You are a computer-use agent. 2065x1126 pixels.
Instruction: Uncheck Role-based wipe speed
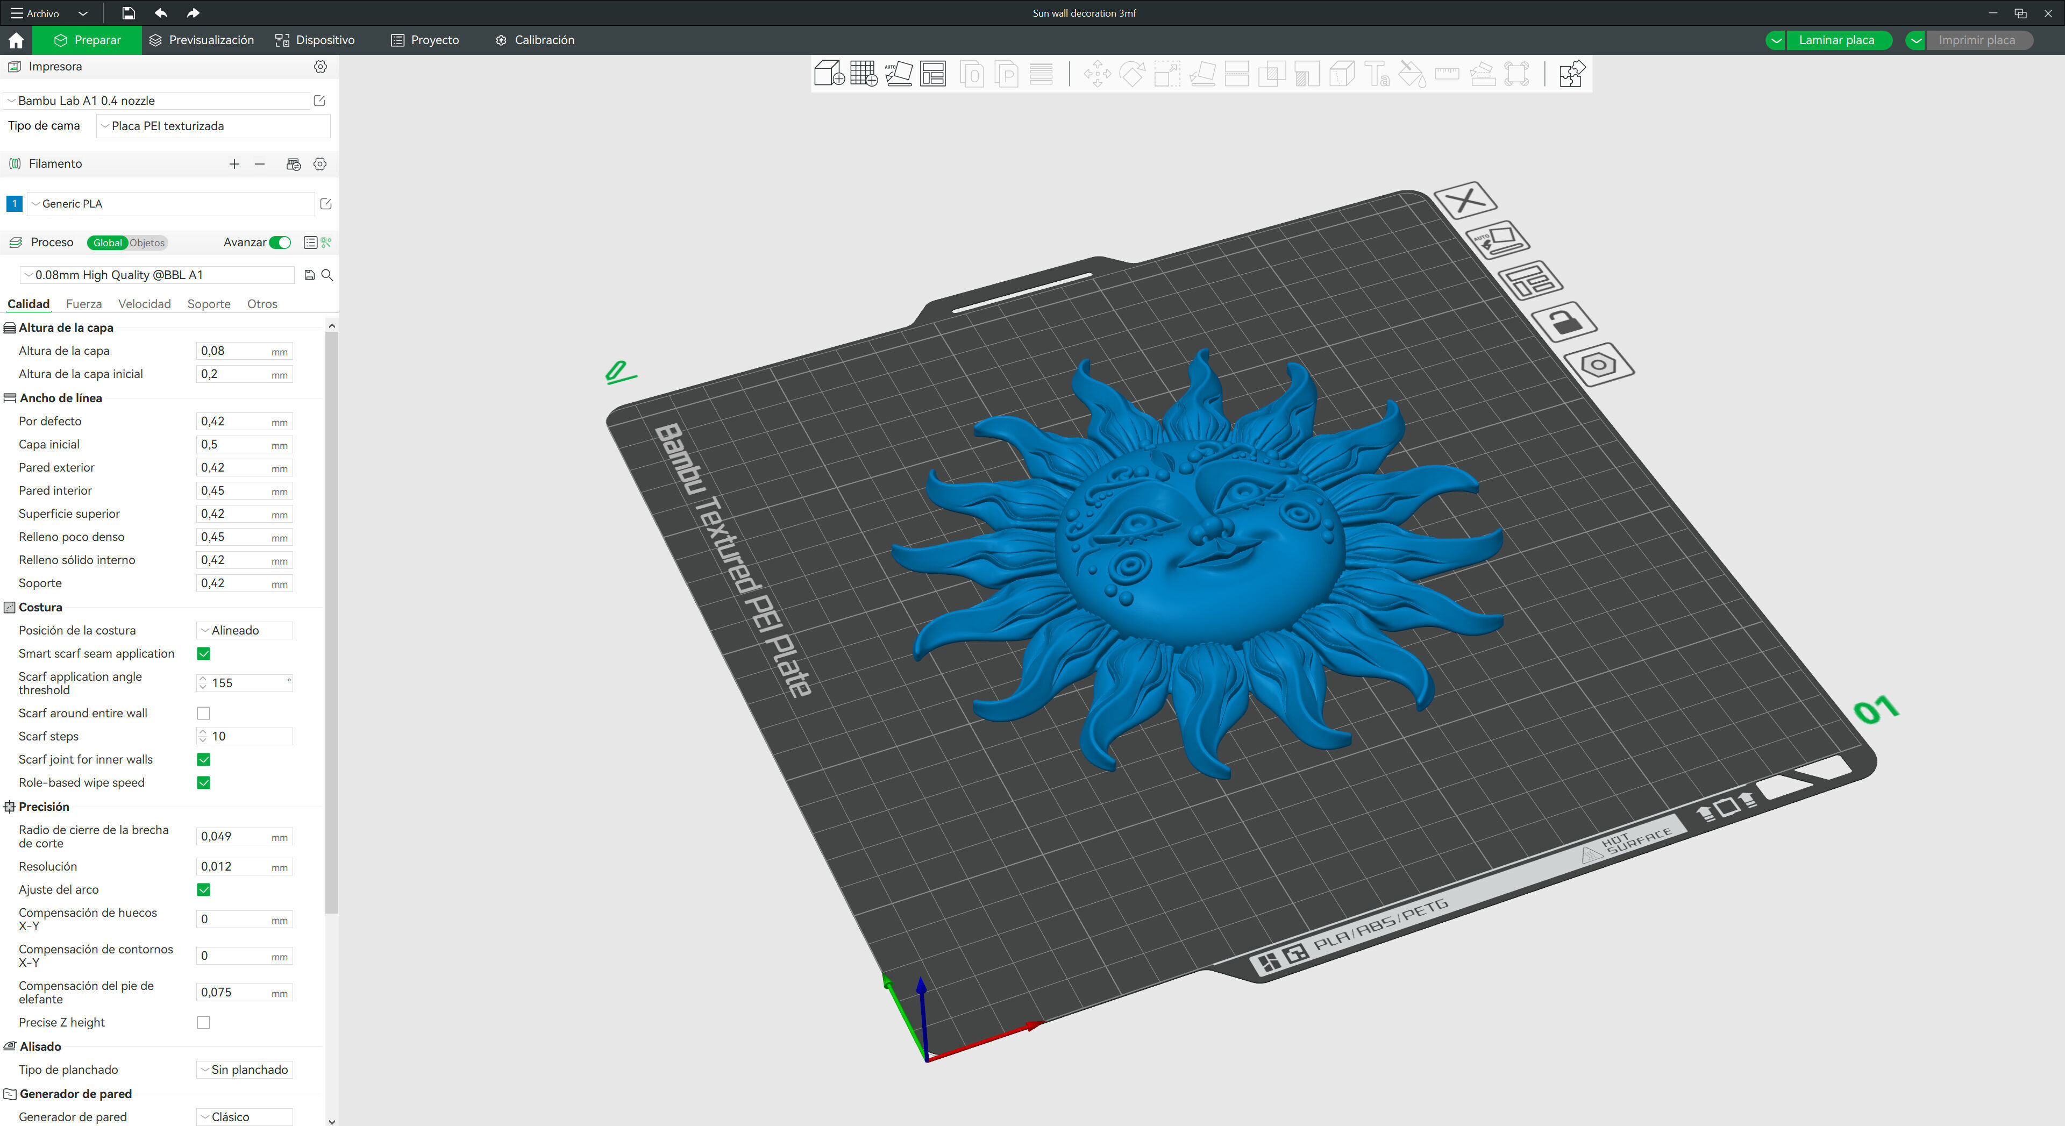(x=204, y=783)
